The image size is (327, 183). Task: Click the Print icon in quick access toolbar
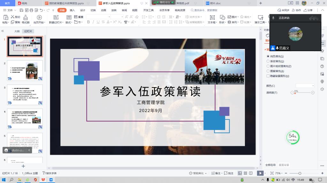[x=31, y=10]
